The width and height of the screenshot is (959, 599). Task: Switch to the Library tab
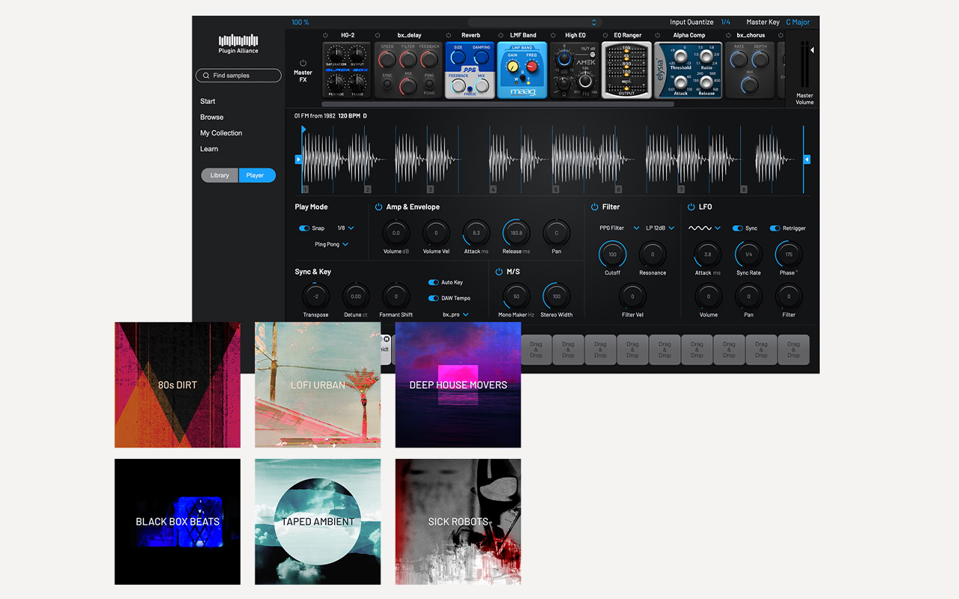tap(219, 175)
